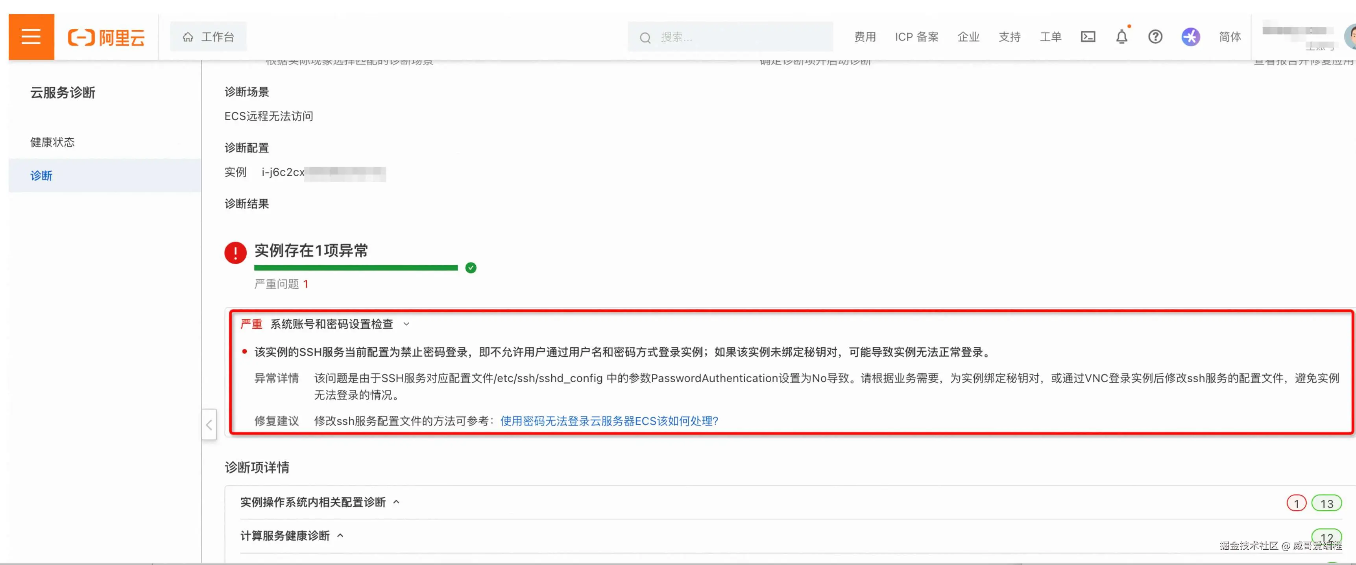Click the Alibaba Cloud logo
This screenshot has height=565, width=1356.
(x=106, y=37)
